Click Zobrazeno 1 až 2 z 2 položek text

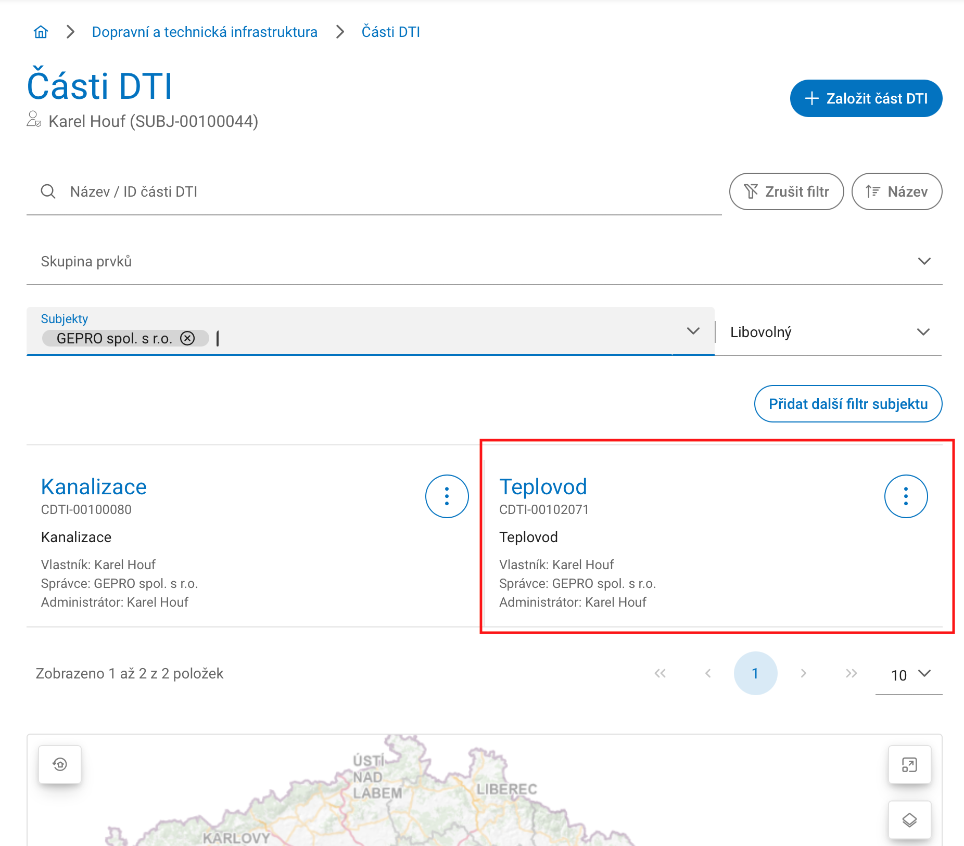click(130, 673)
